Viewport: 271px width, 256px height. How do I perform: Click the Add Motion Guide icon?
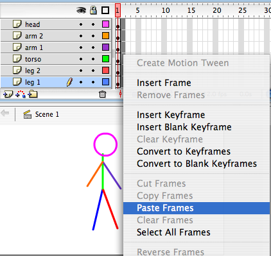(x=21, y=94)
